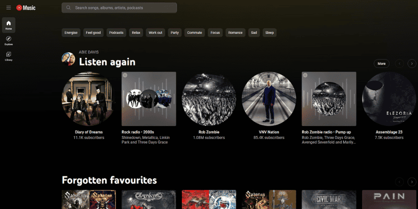Click '11.1K subscribers' text
418x209 pixels.
(89, 137)
